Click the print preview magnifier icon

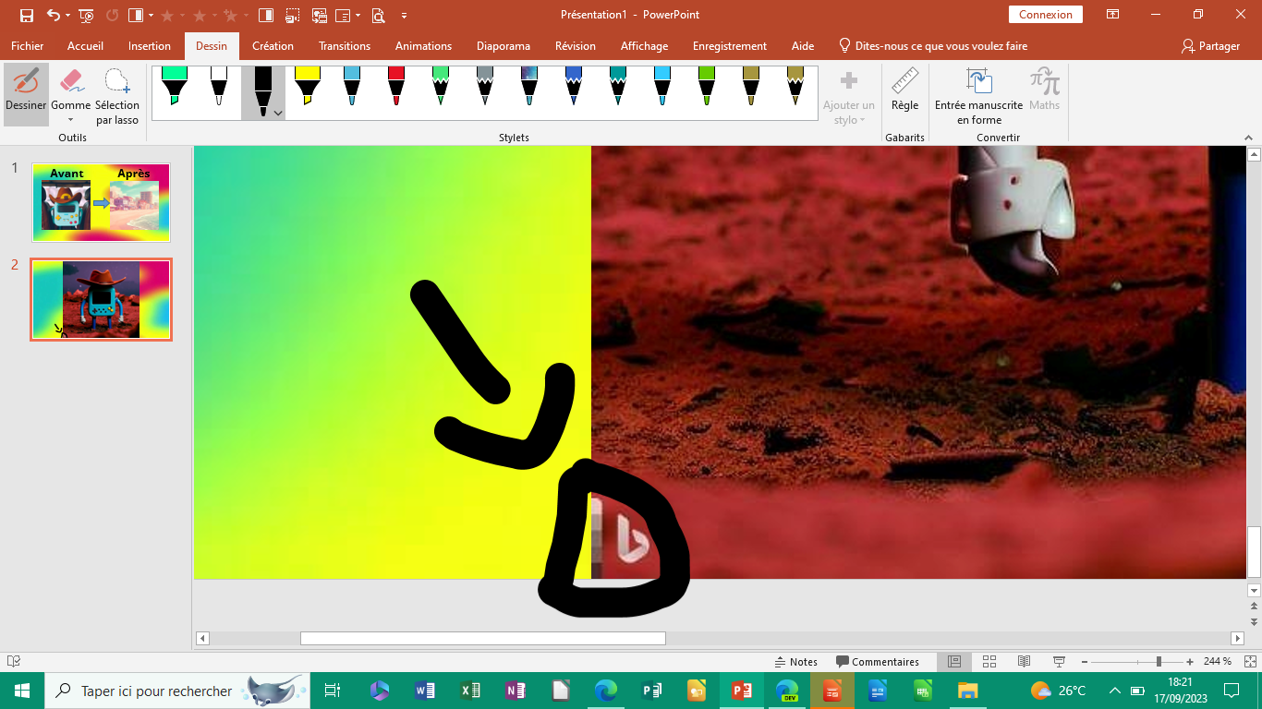click(x=378, y=15)
